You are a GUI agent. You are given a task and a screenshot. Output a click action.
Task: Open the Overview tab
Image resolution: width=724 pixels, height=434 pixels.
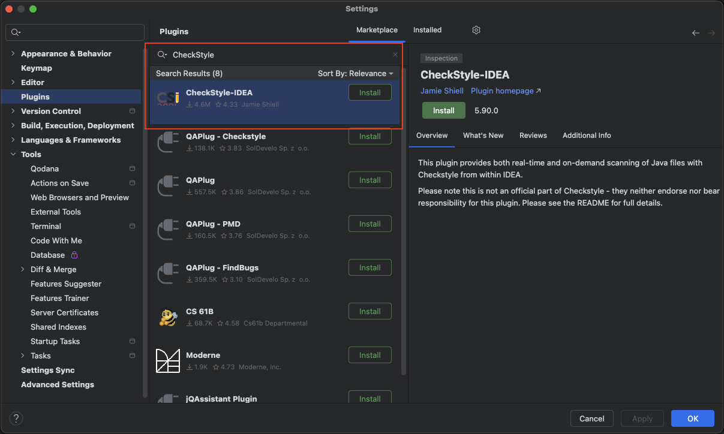pyautogui.click(x=432, y=135)
